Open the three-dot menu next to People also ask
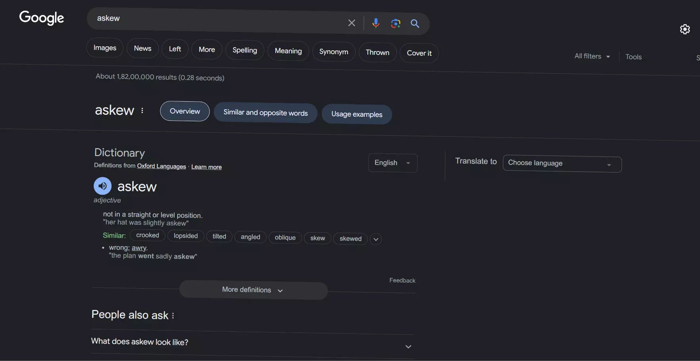Screen dimensions: 700x361 (x=172, y=315)
